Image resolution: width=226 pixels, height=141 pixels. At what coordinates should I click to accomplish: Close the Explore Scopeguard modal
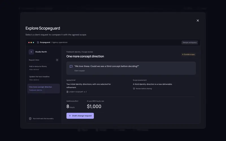click(x=198, y=21)
